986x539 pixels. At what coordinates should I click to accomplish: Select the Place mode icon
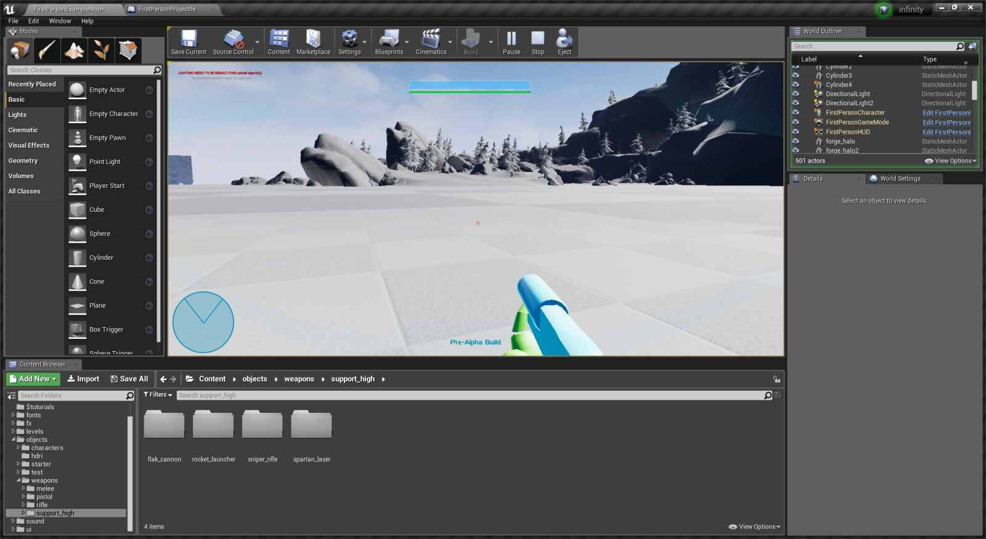(20, 51)
